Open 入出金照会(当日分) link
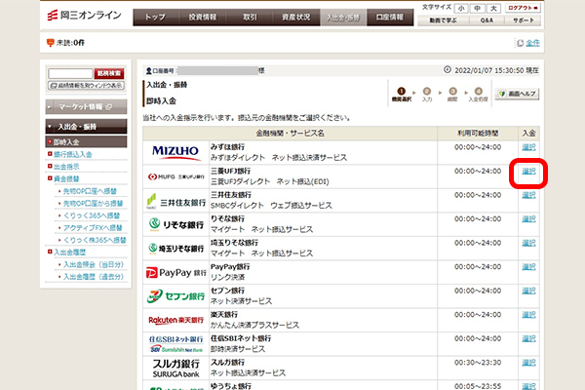 [94, 264]
